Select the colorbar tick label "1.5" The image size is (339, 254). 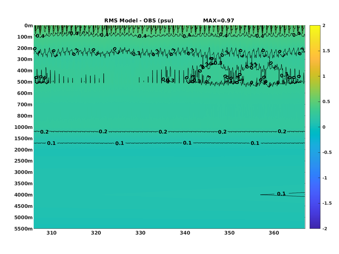[x=326, y=51]
